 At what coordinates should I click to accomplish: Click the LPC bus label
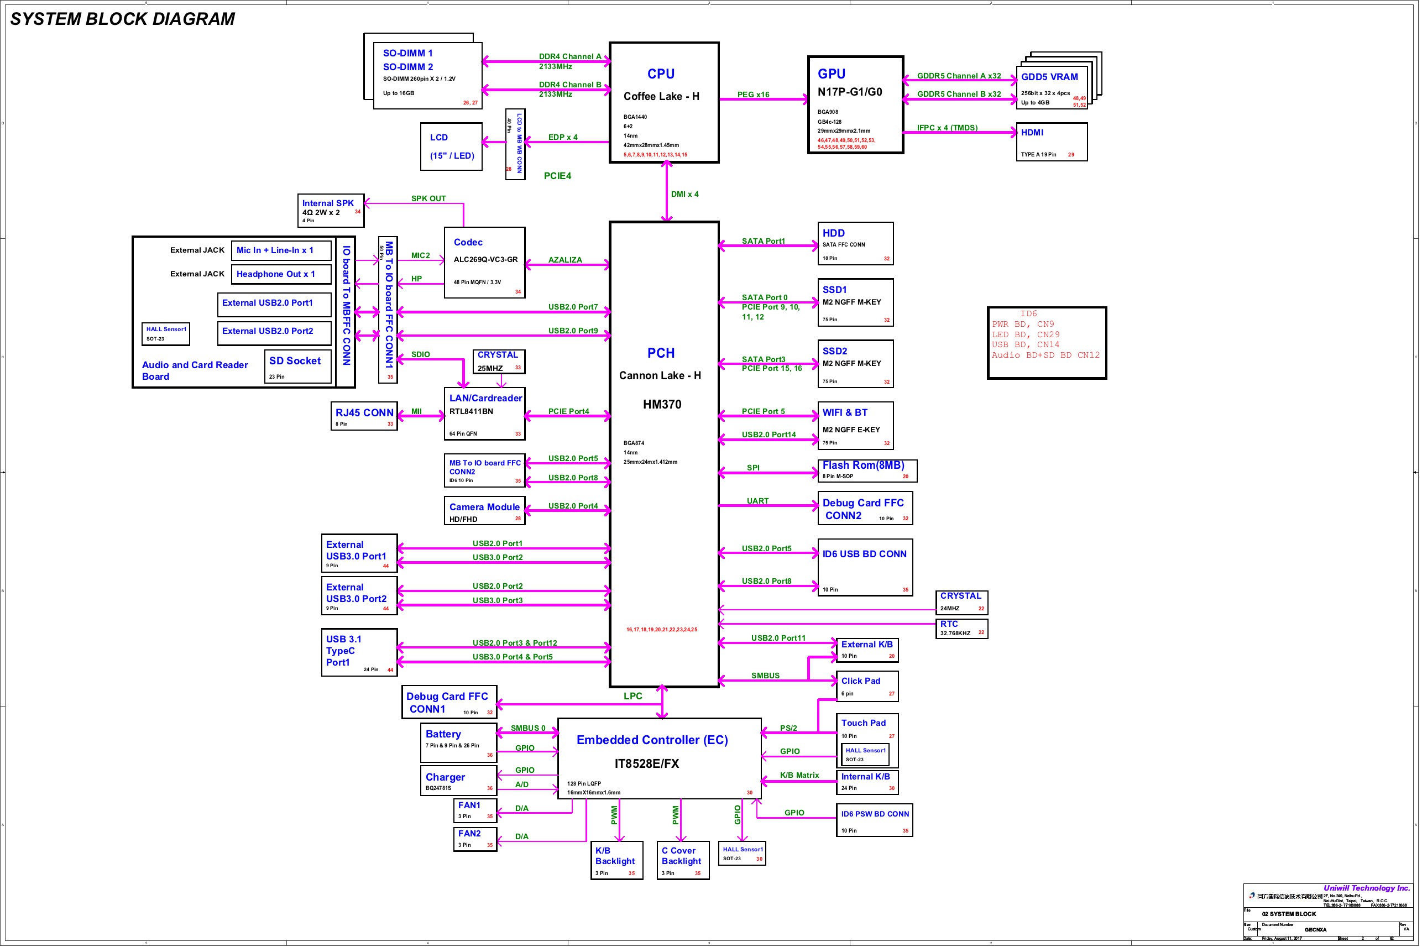pyautogui.click(x=633, y=697)
